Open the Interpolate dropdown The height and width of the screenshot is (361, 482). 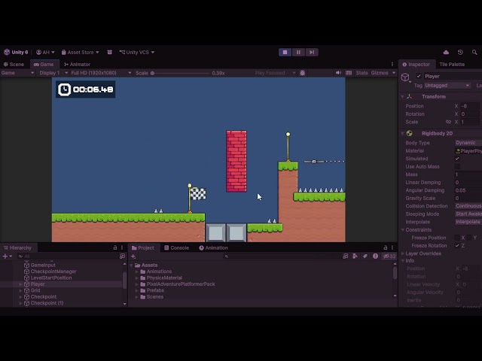(468, 222)
